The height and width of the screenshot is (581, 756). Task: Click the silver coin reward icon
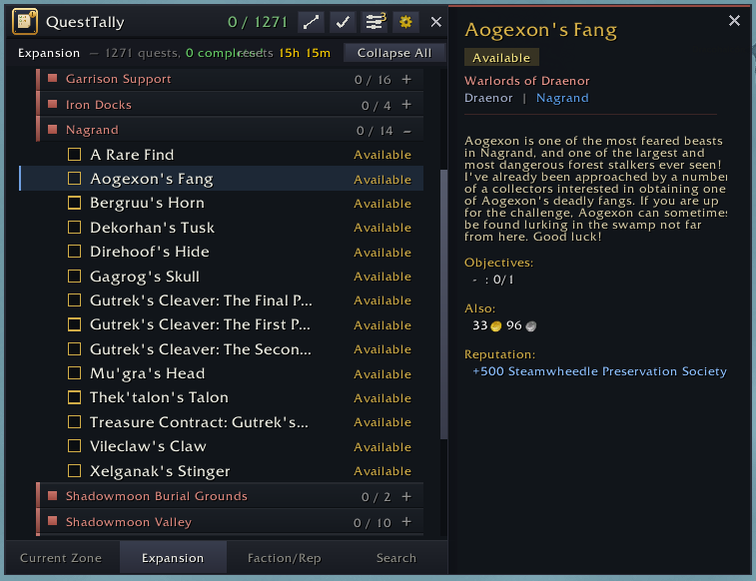point(531,326)
